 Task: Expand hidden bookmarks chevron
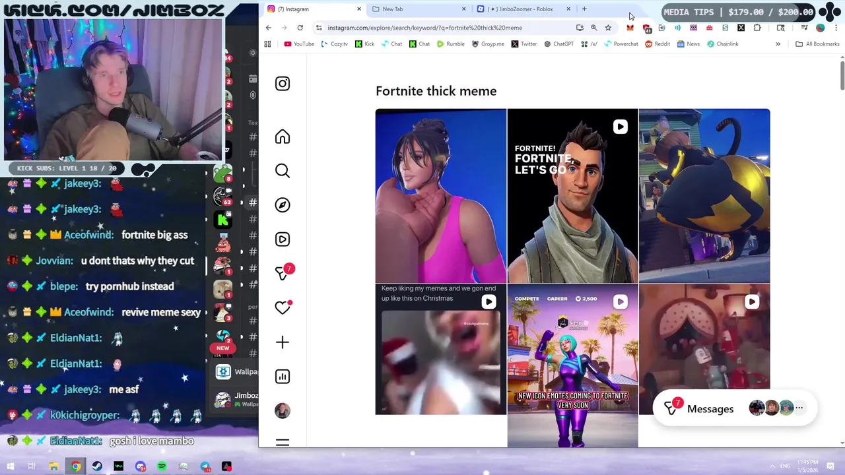click(778, 44)
